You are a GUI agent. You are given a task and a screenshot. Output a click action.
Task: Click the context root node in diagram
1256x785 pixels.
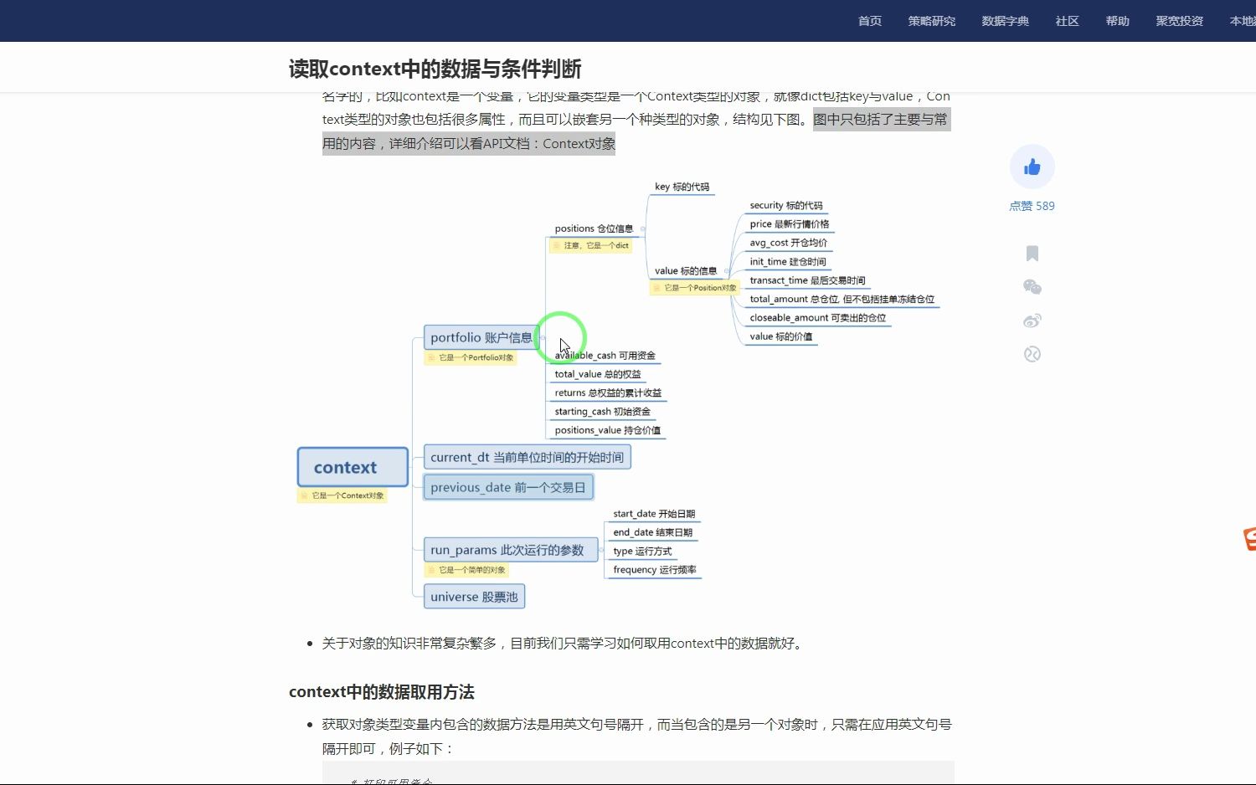pos(353,467)
